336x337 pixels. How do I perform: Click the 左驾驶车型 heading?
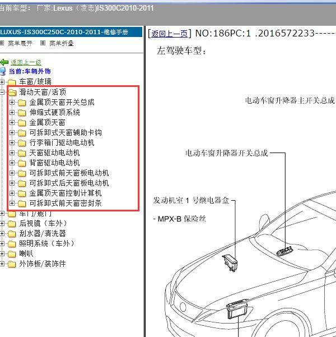click(x=181, y=51)
